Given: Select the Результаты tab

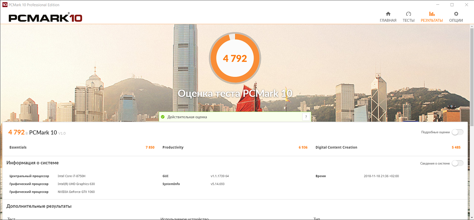Looking at the screenshot, I should point(432,20).
